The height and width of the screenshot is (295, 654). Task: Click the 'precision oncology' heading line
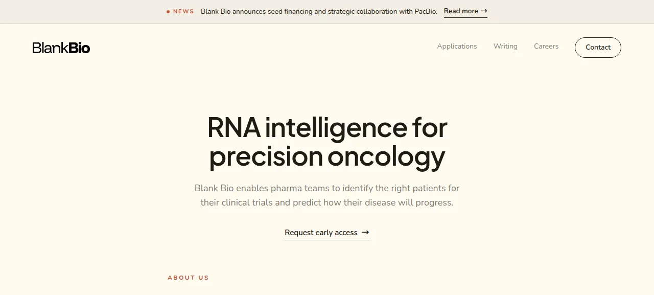click(327, 156)
